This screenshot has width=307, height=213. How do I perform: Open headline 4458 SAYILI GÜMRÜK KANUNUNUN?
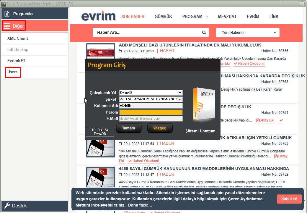click(x=204, y=169)
